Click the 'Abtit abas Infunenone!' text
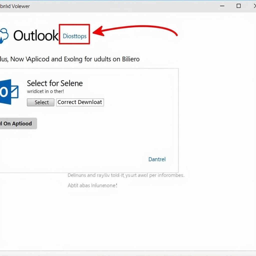The height and width of the screenshot is (256, 256). [x=92, y=185]
